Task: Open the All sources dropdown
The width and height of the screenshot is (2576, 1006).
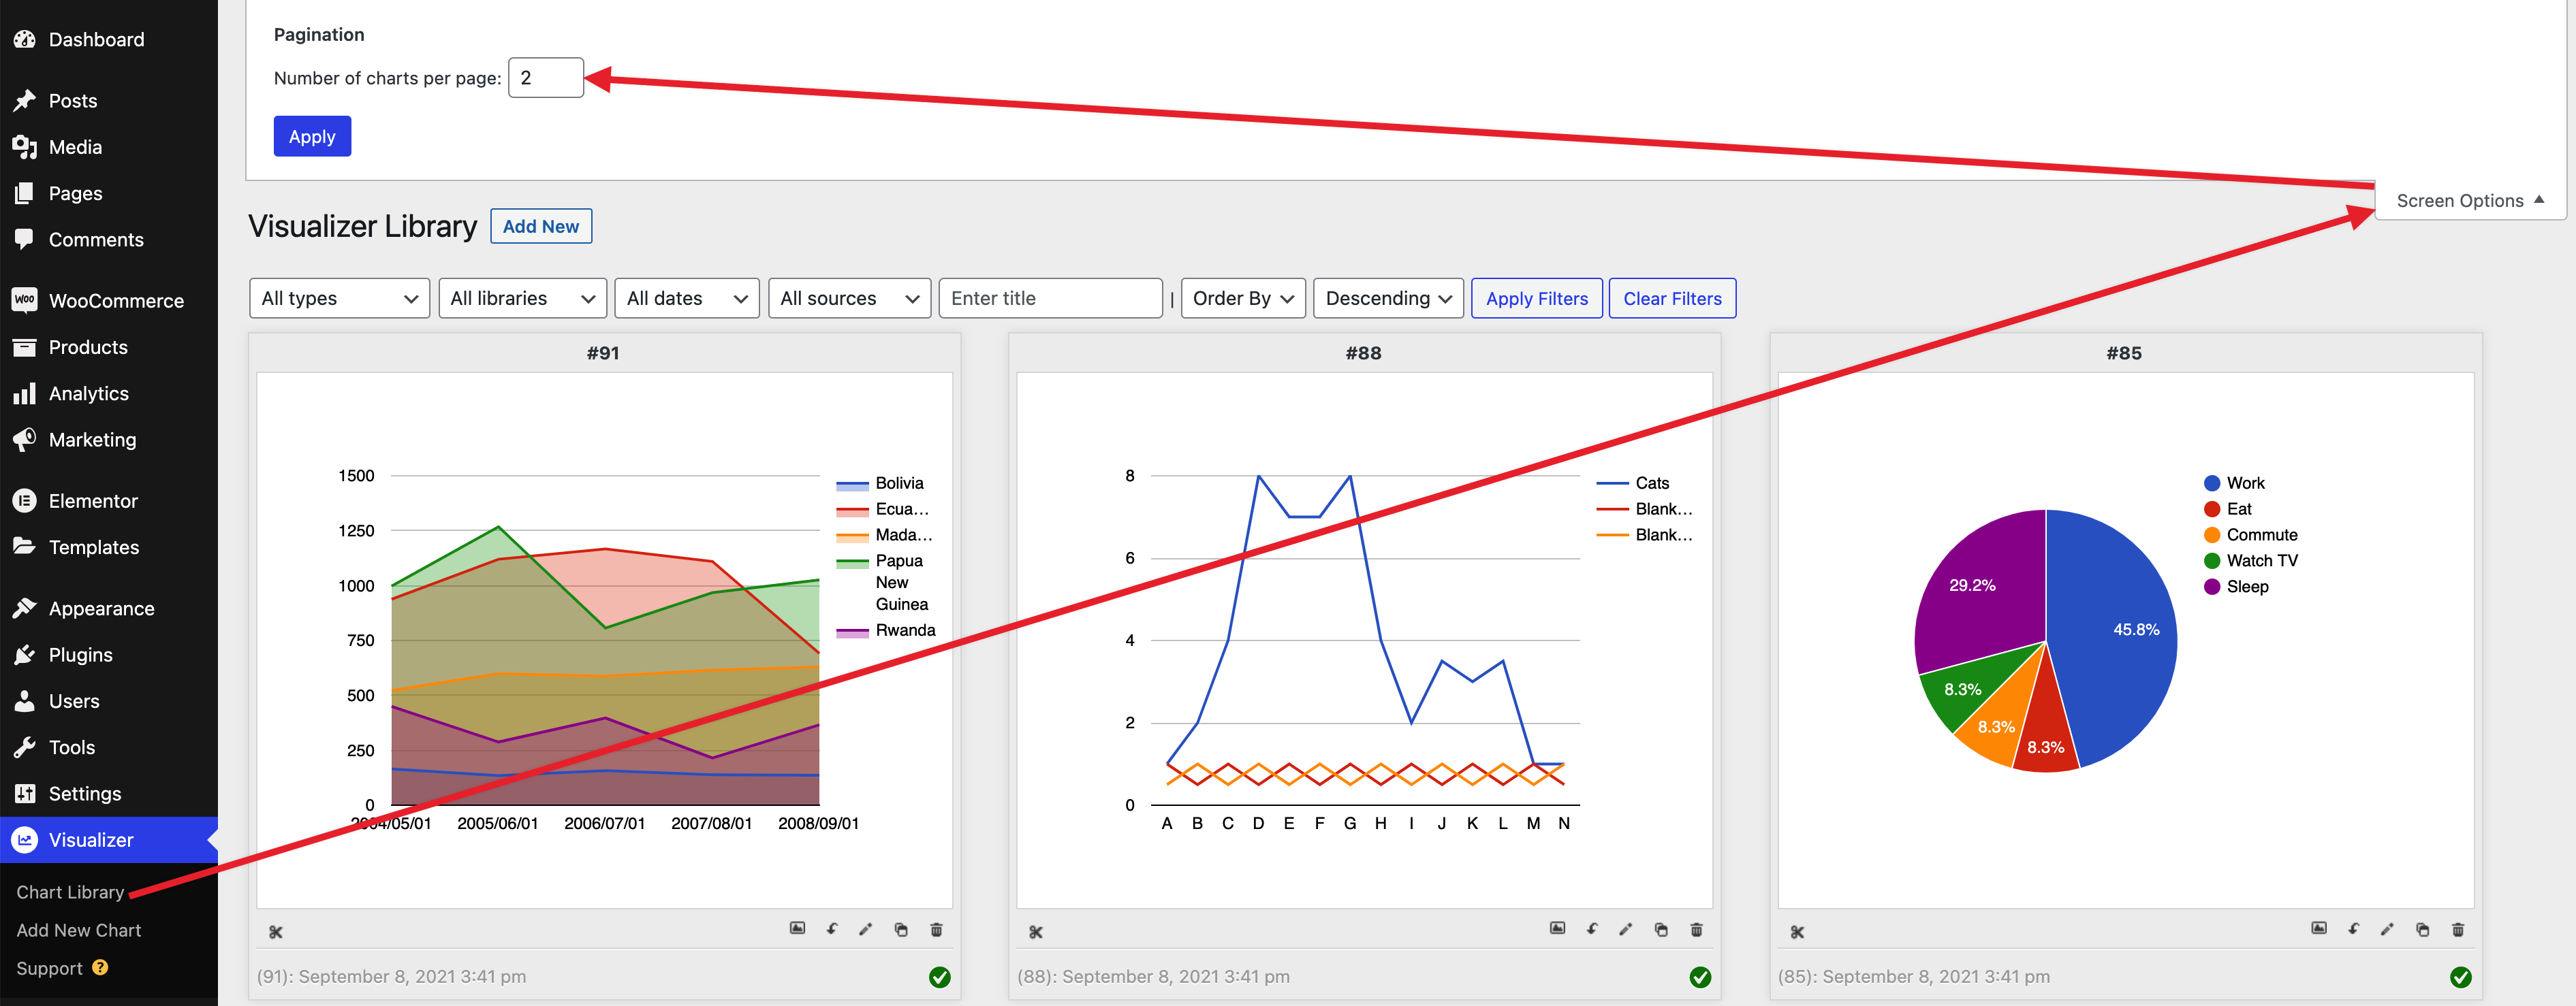Action: [849, 297]
